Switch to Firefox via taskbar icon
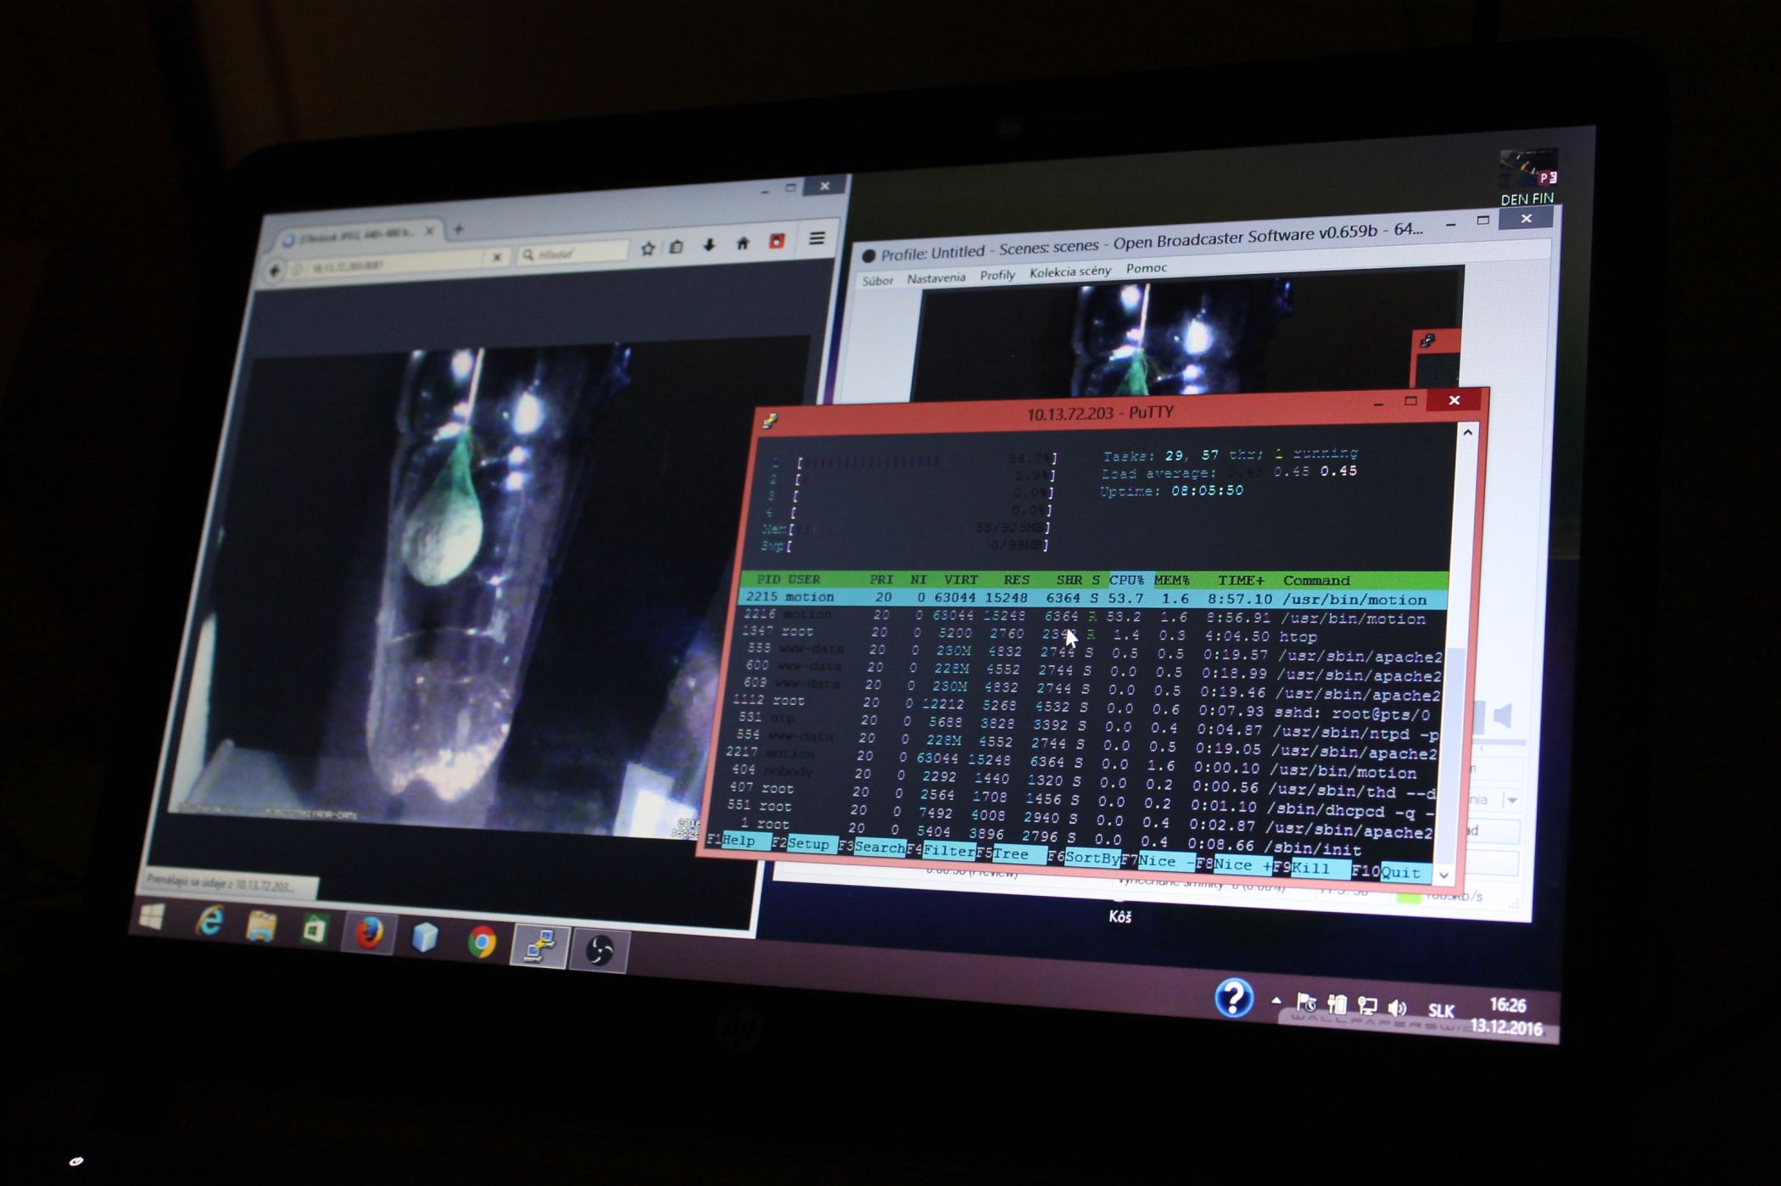The height and width of the screenshot is (1186, 1781). [369, 934]
